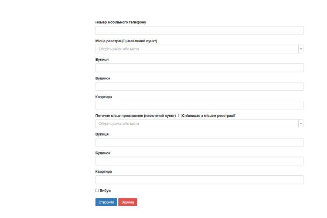
Task: Submit form with the Створити button
Action: (x=106, y=202)
